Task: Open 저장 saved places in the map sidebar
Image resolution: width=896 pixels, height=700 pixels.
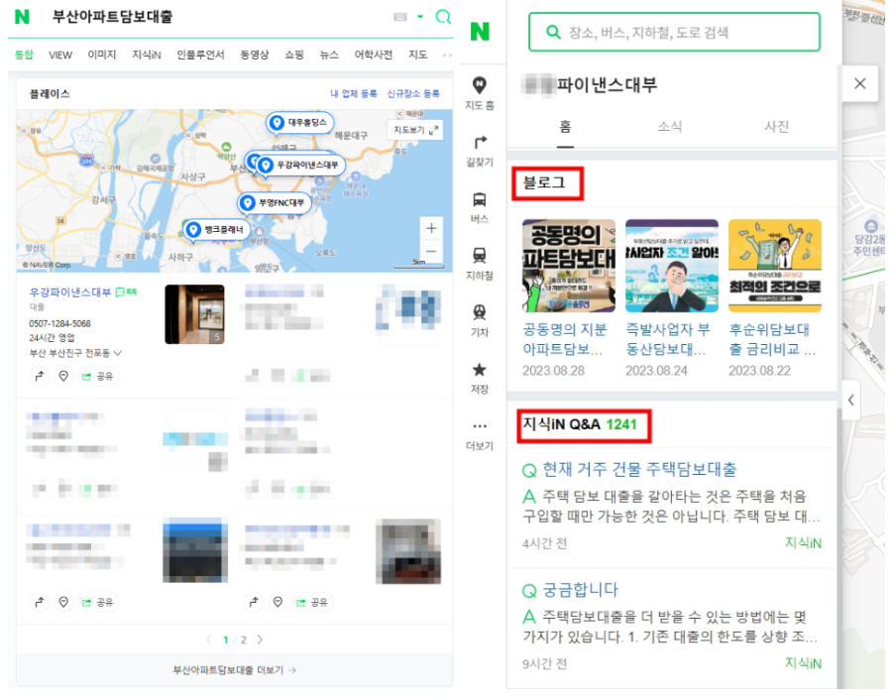Action: [480, 378]
